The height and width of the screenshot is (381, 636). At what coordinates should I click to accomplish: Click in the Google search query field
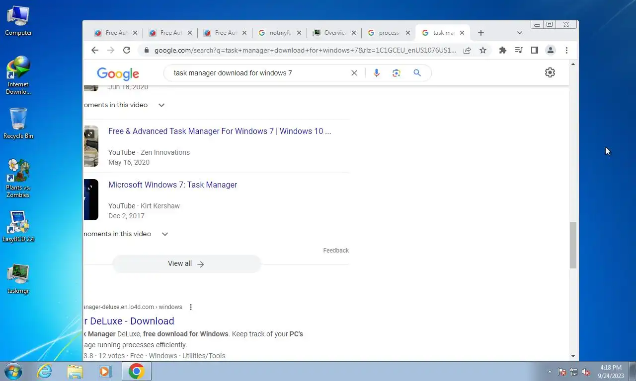click(x=258, y=73)
